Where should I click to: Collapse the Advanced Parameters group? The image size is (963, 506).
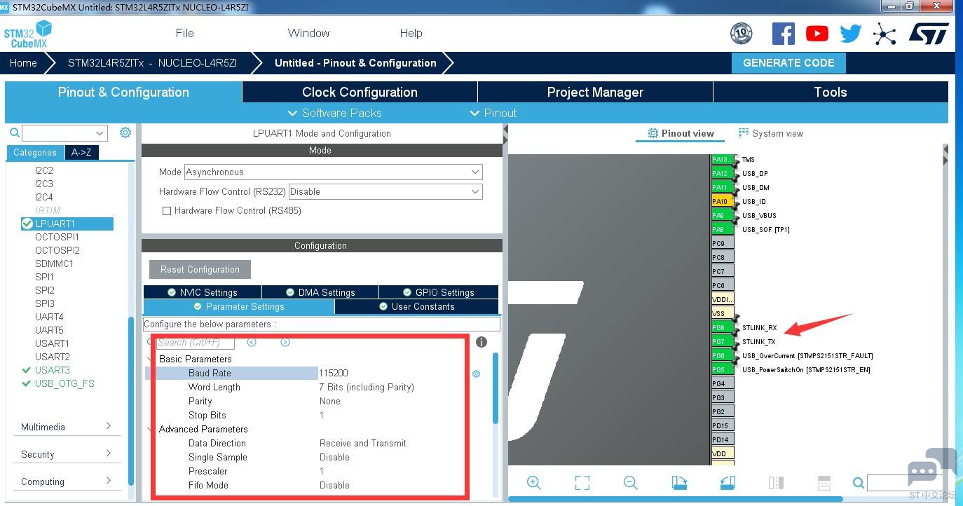149,429
